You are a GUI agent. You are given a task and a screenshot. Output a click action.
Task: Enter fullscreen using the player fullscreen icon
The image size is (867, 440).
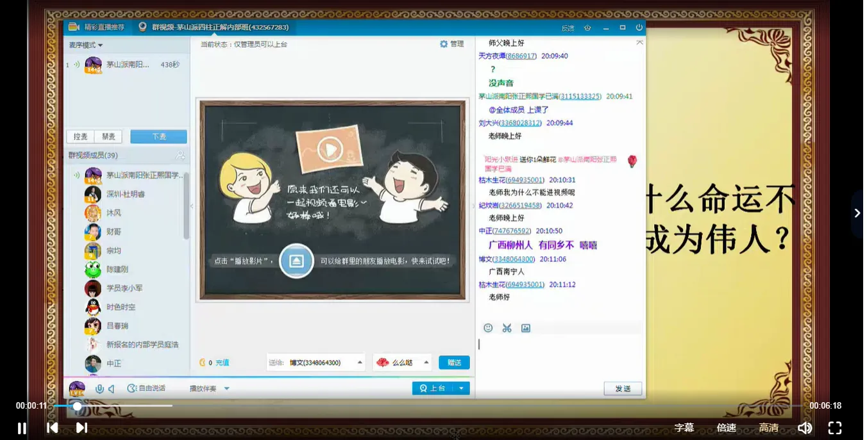[834, 427]
